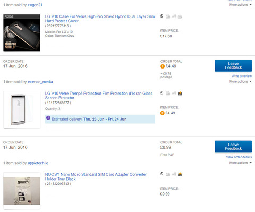This screenshot has height=212, width=255.
Task: Visit seller ecence_media profile
Action: [40, 82]
